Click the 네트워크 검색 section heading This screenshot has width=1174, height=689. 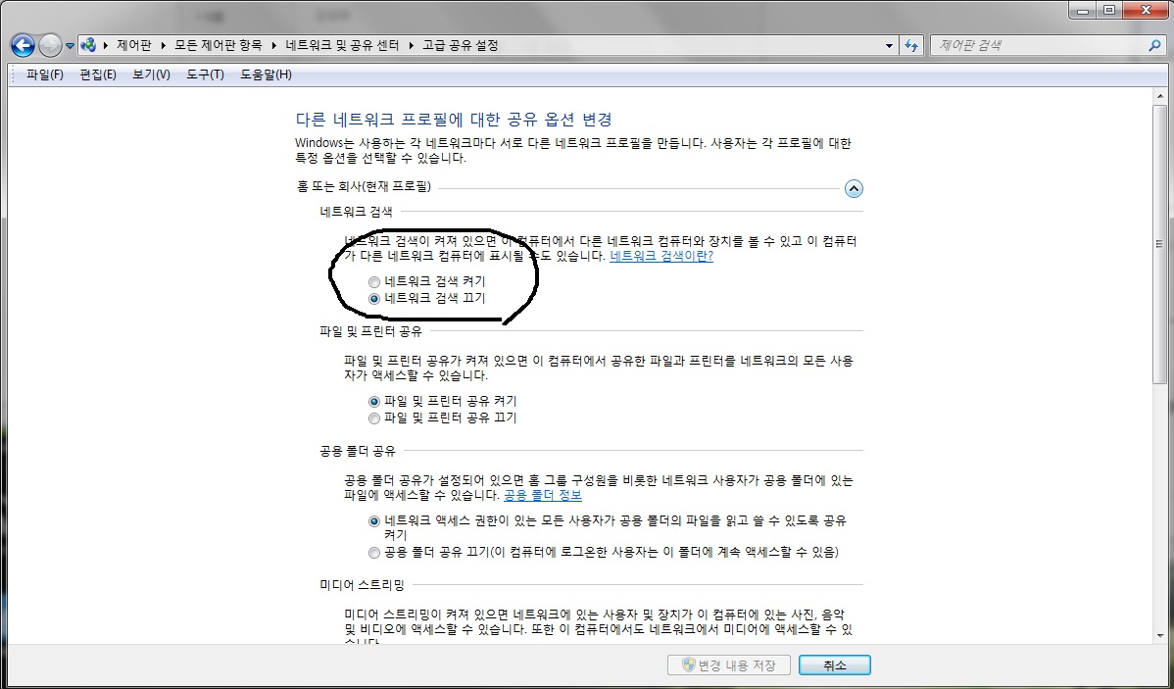tap(356, 212)
